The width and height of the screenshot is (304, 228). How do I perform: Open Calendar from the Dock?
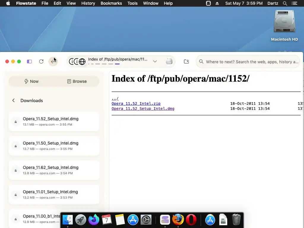[107, 220]
